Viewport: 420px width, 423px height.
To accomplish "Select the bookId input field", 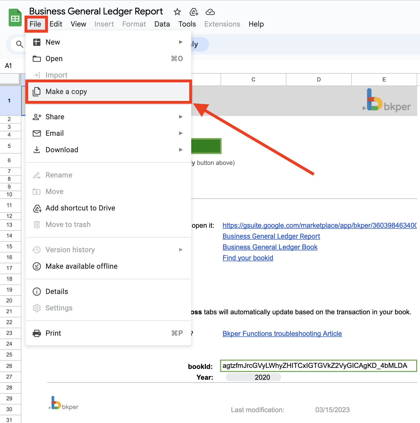I will tap(318, 366).
